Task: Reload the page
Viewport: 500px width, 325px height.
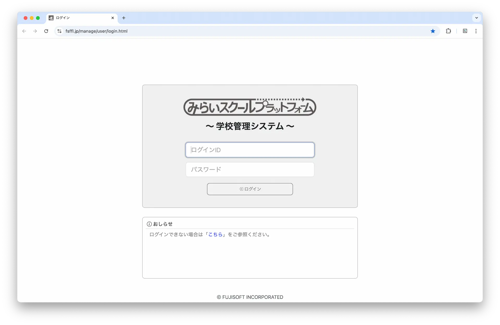Action: coord(46,31)
